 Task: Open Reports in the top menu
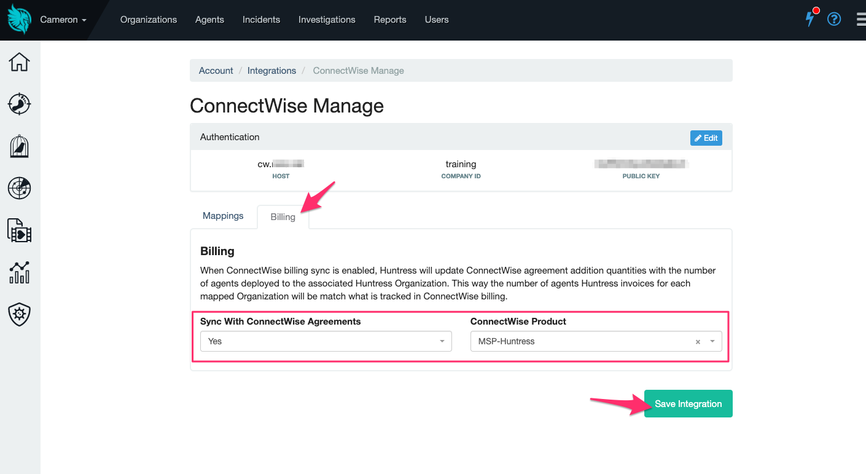[x=390, y=20]
